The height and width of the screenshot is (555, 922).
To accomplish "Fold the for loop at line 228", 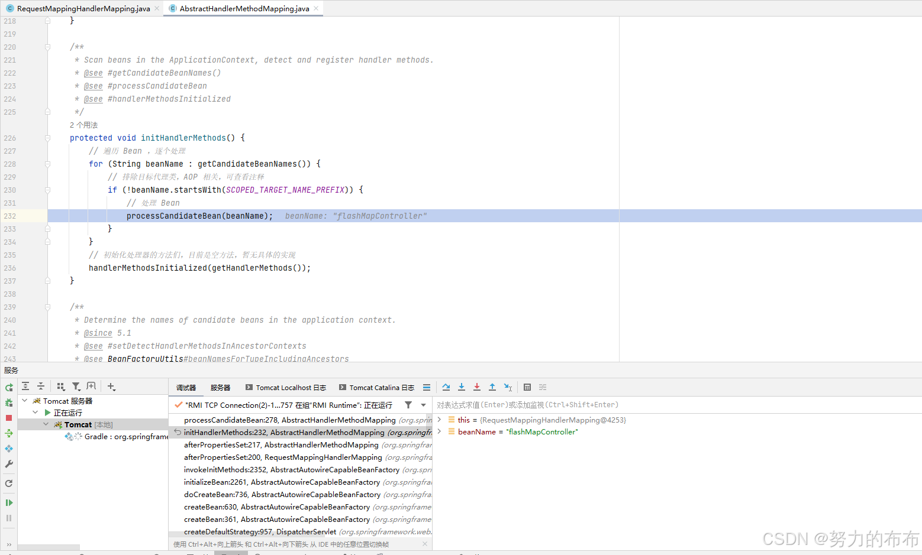I will click(x=47, y=164).
